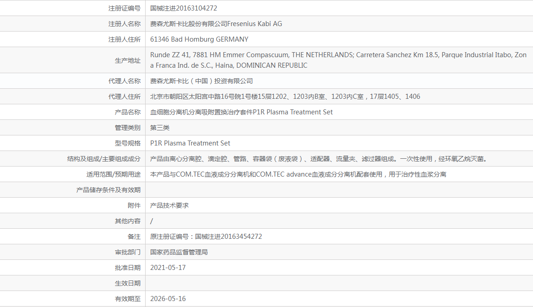Click the 型号规格 label

pyautogui.click(x=127, y=143)
